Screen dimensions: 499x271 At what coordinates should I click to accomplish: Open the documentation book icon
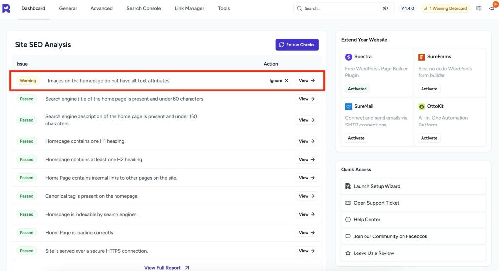[479, 8]
